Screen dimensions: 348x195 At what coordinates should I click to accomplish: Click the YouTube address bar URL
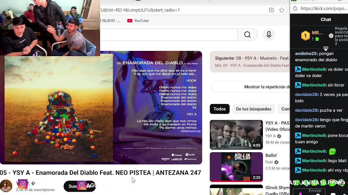point(140,10)
